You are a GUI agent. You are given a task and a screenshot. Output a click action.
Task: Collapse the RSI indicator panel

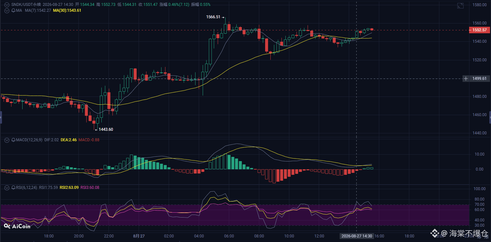coord(7,188)
